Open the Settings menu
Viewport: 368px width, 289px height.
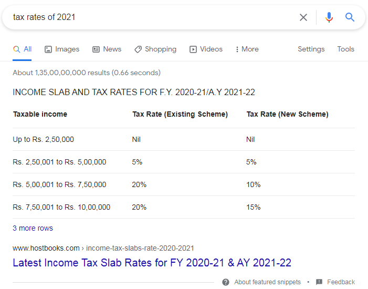tap(311, 49)
